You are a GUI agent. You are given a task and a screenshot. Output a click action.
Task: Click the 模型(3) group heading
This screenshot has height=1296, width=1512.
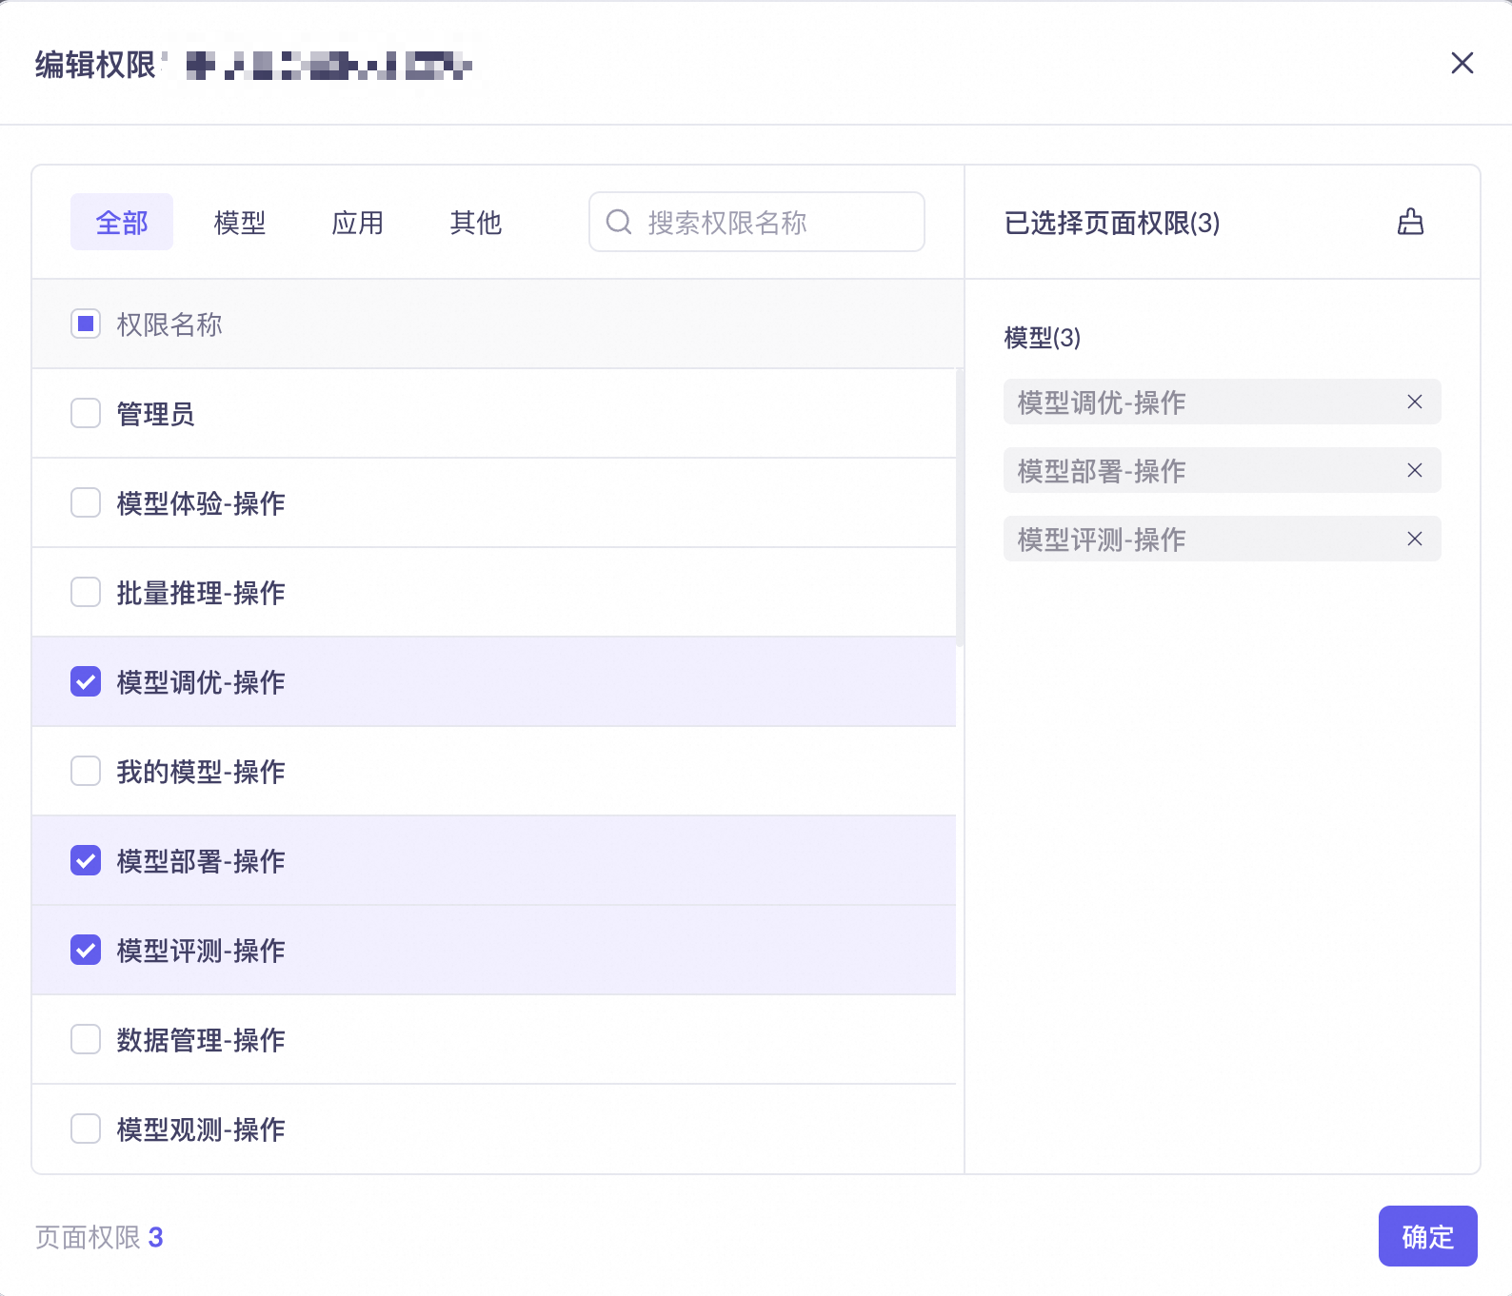(1043, 338)
